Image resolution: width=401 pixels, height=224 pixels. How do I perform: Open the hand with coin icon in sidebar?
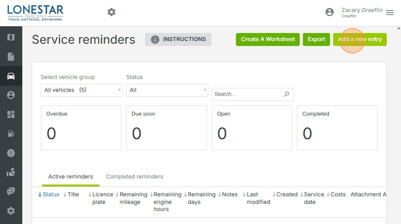tap(11, 172)
